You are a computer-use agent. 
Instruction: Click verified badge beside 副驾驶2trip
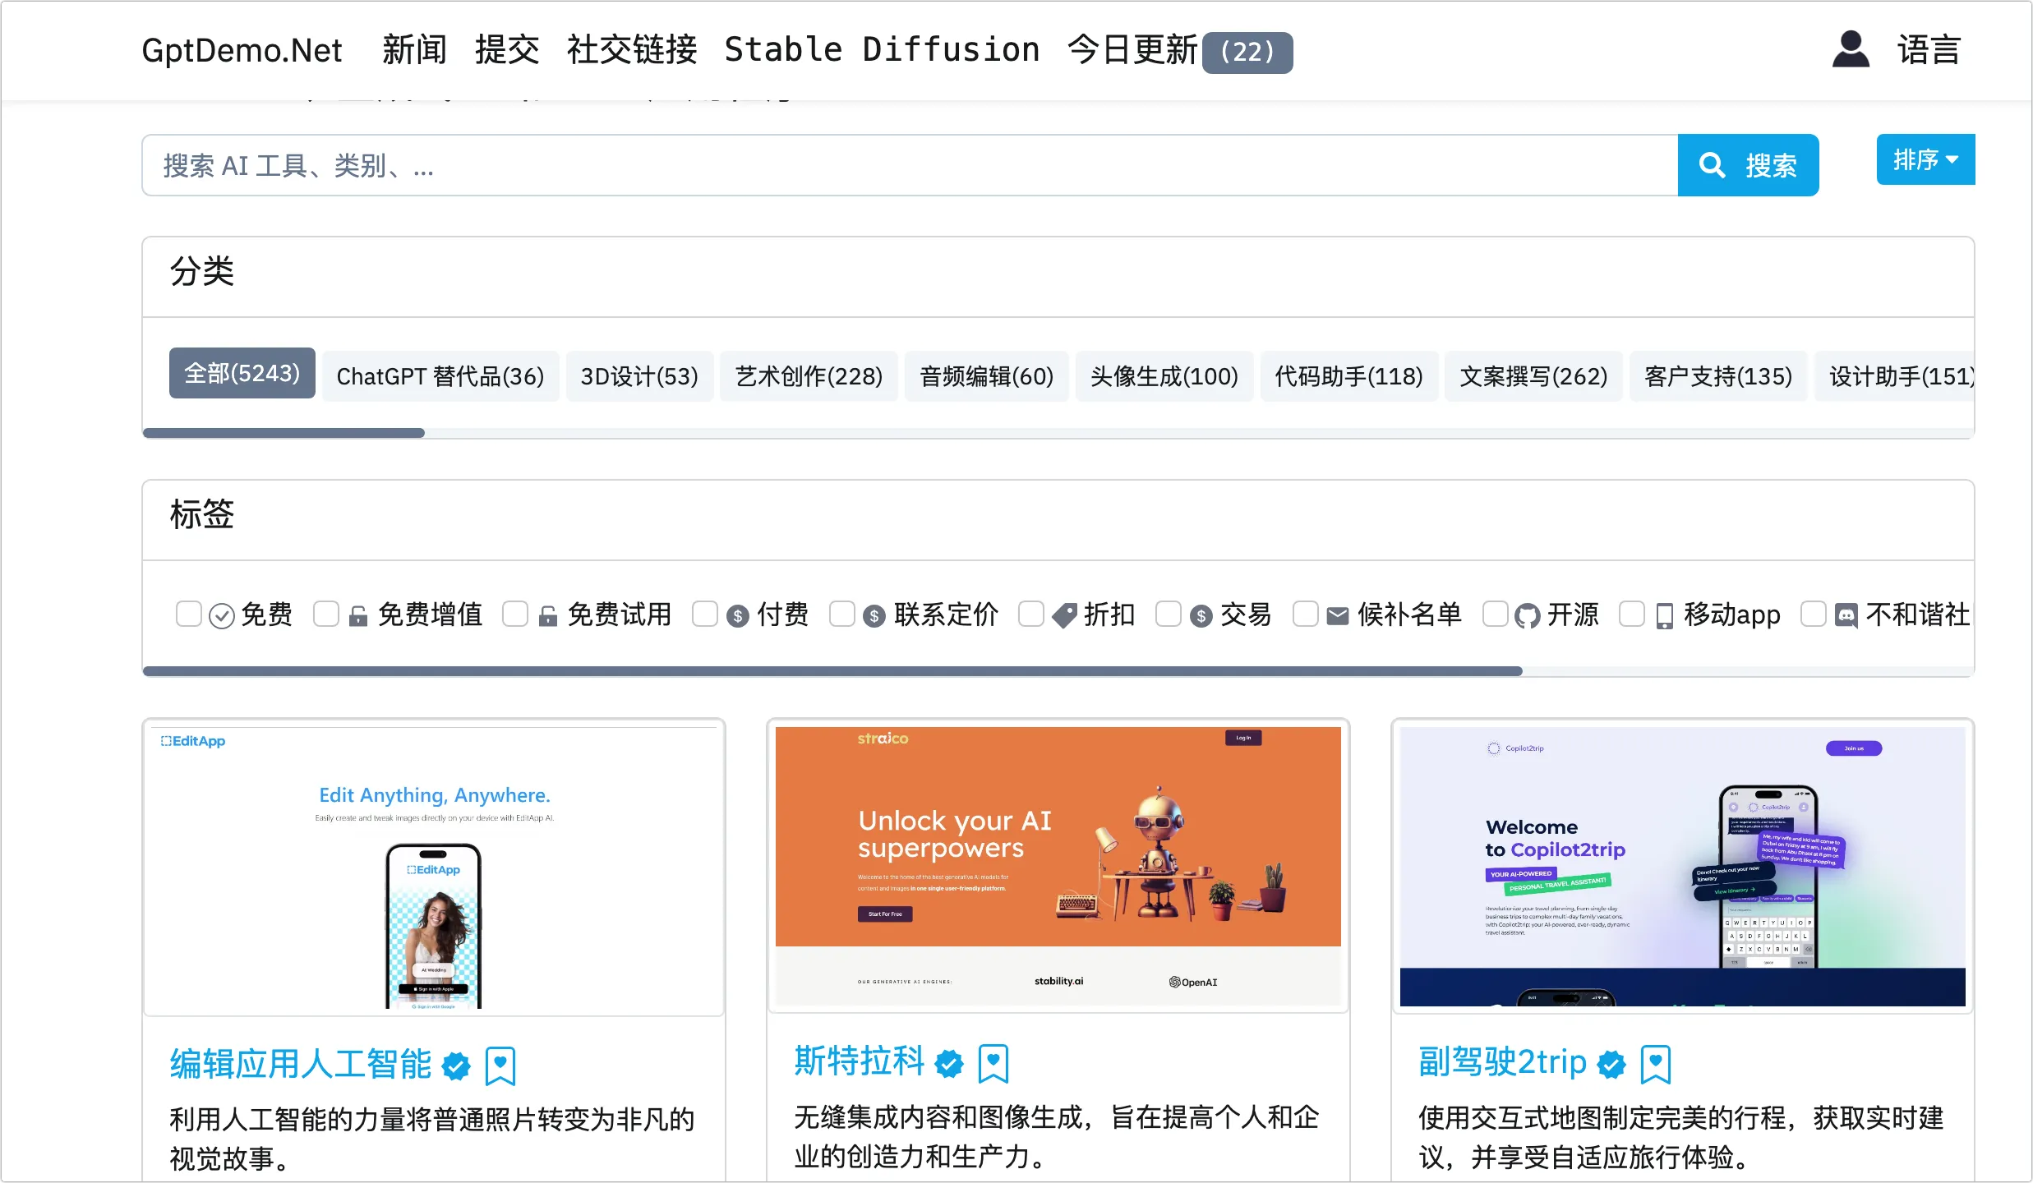pyautogui.click(x=1611, y=1065)
